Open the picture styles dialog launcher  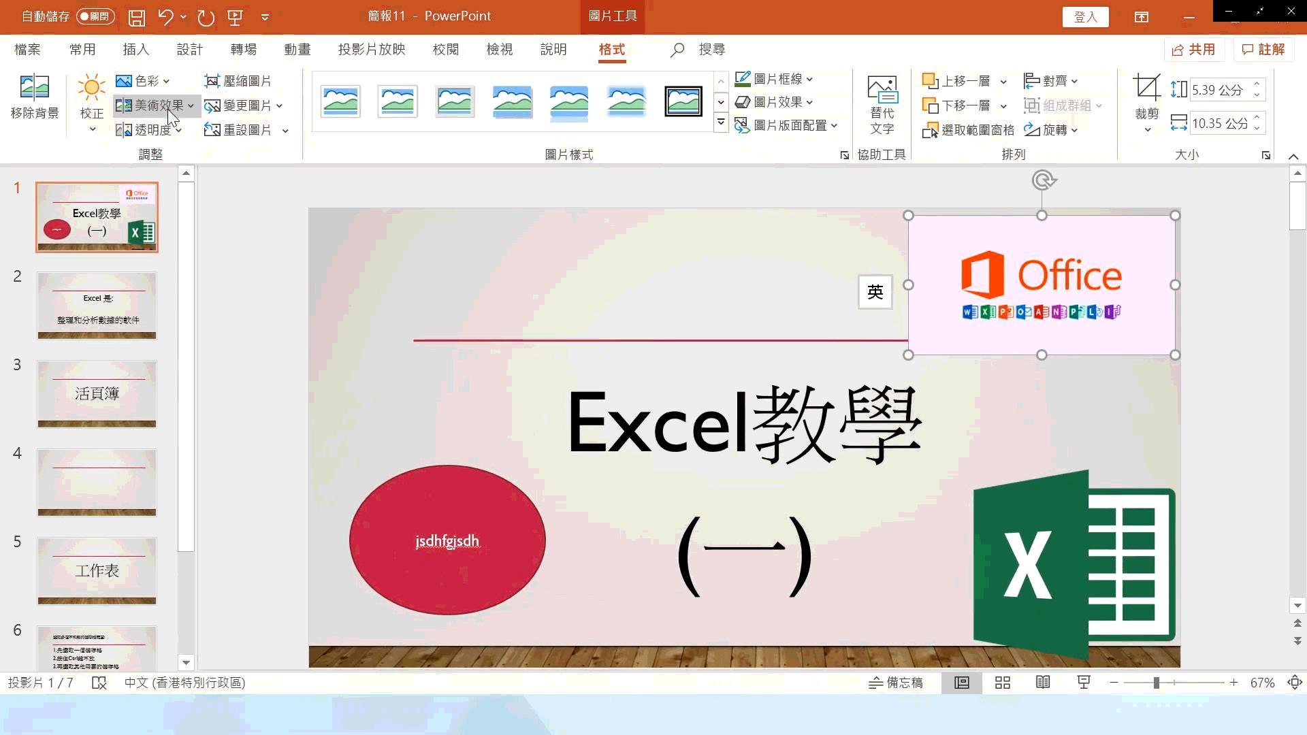click(845, 155)
